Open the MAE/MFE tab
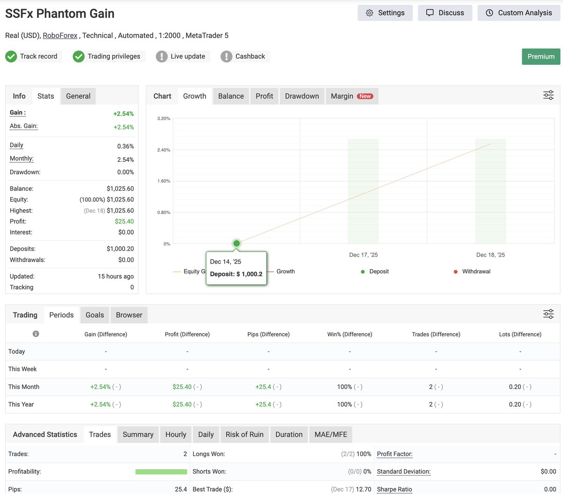 point(331,434)
